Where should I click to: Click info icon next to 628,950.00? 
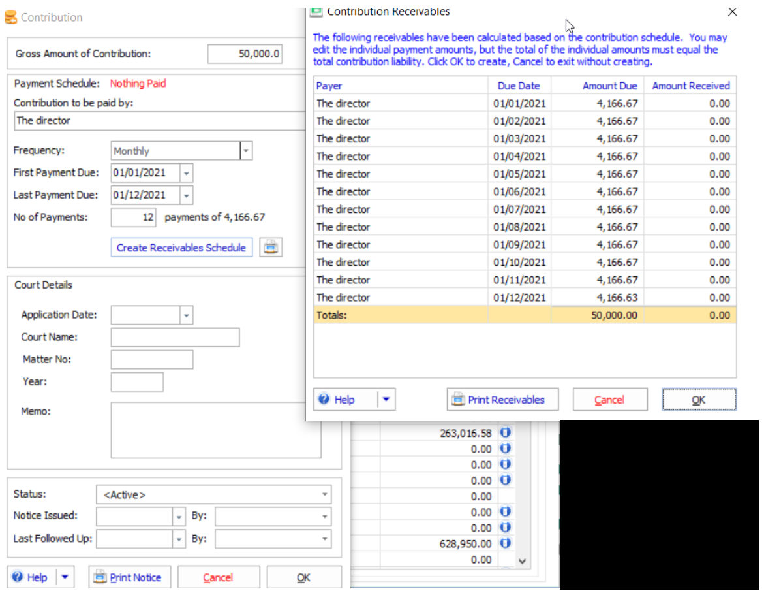click(505, 543)
